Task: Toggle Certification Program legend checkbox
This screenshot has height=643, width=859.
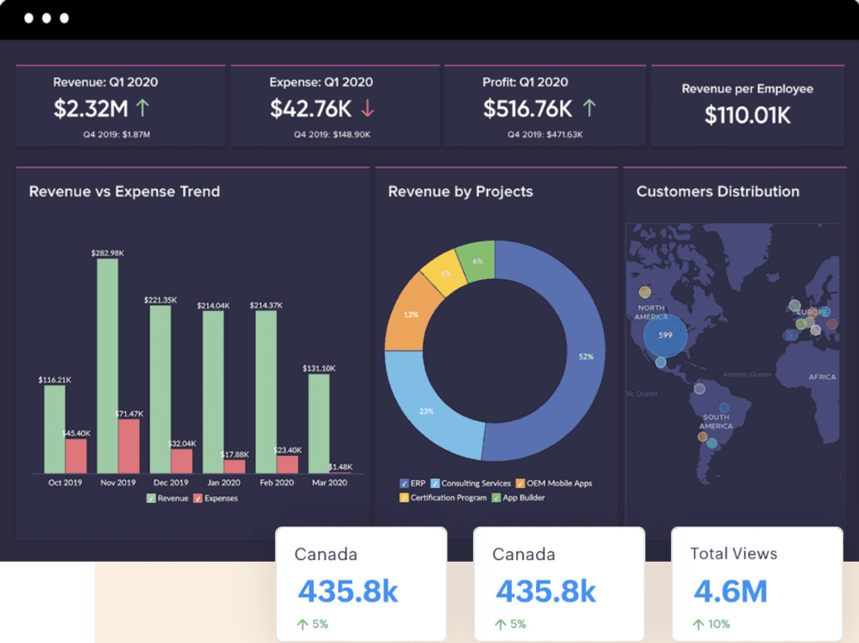Action: coord(404,498)
